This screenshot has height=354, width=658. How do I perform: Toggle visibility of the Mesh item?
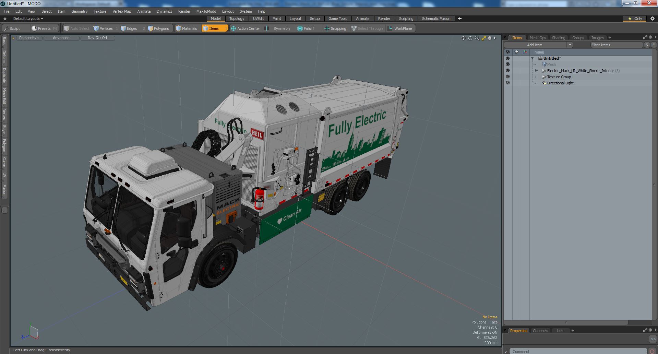tap(507, 64)
